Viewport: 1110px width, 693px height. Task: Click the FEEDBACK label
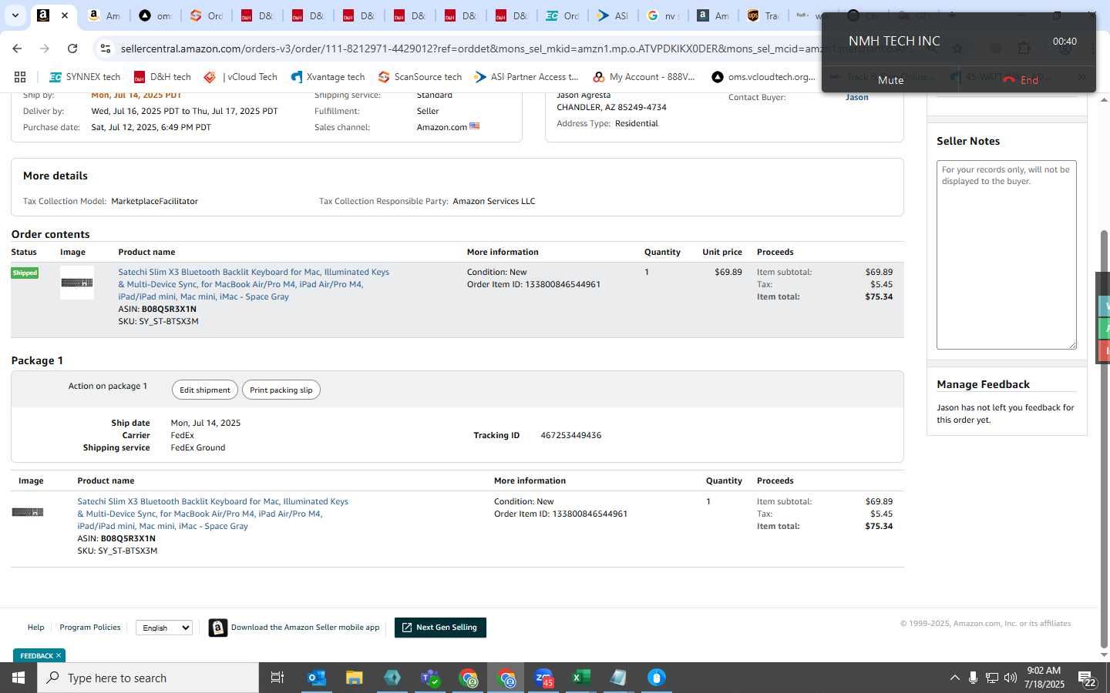pos(36,656)
